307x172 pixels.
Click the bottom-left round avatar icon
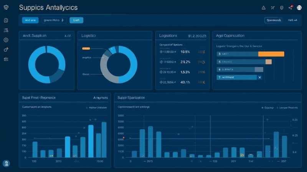coord(6,163)
